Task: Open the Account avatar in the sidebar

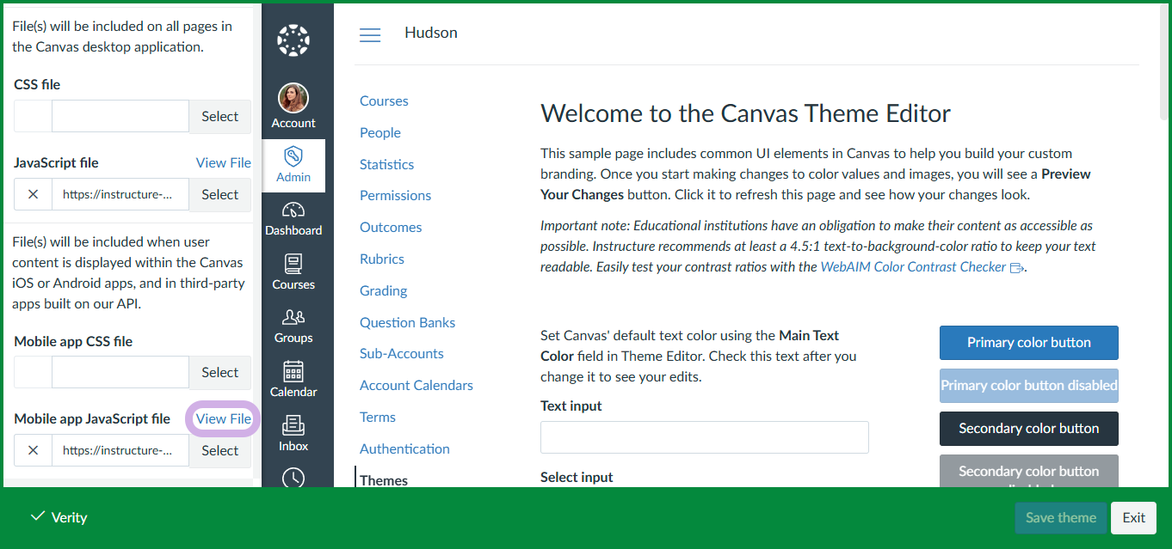Action: (x=293, y=99)
